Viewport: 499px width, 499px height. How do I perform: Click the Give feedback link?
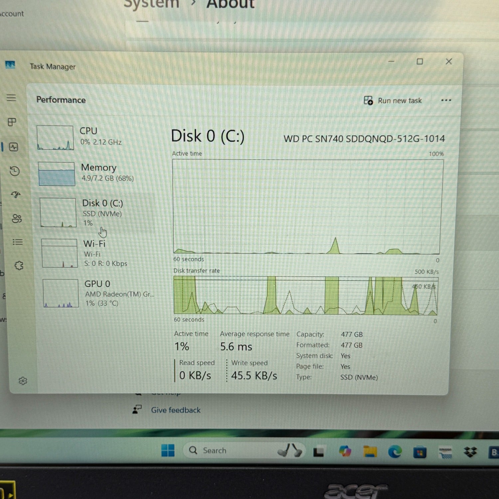pyautogui.click(x=176, y=410)
